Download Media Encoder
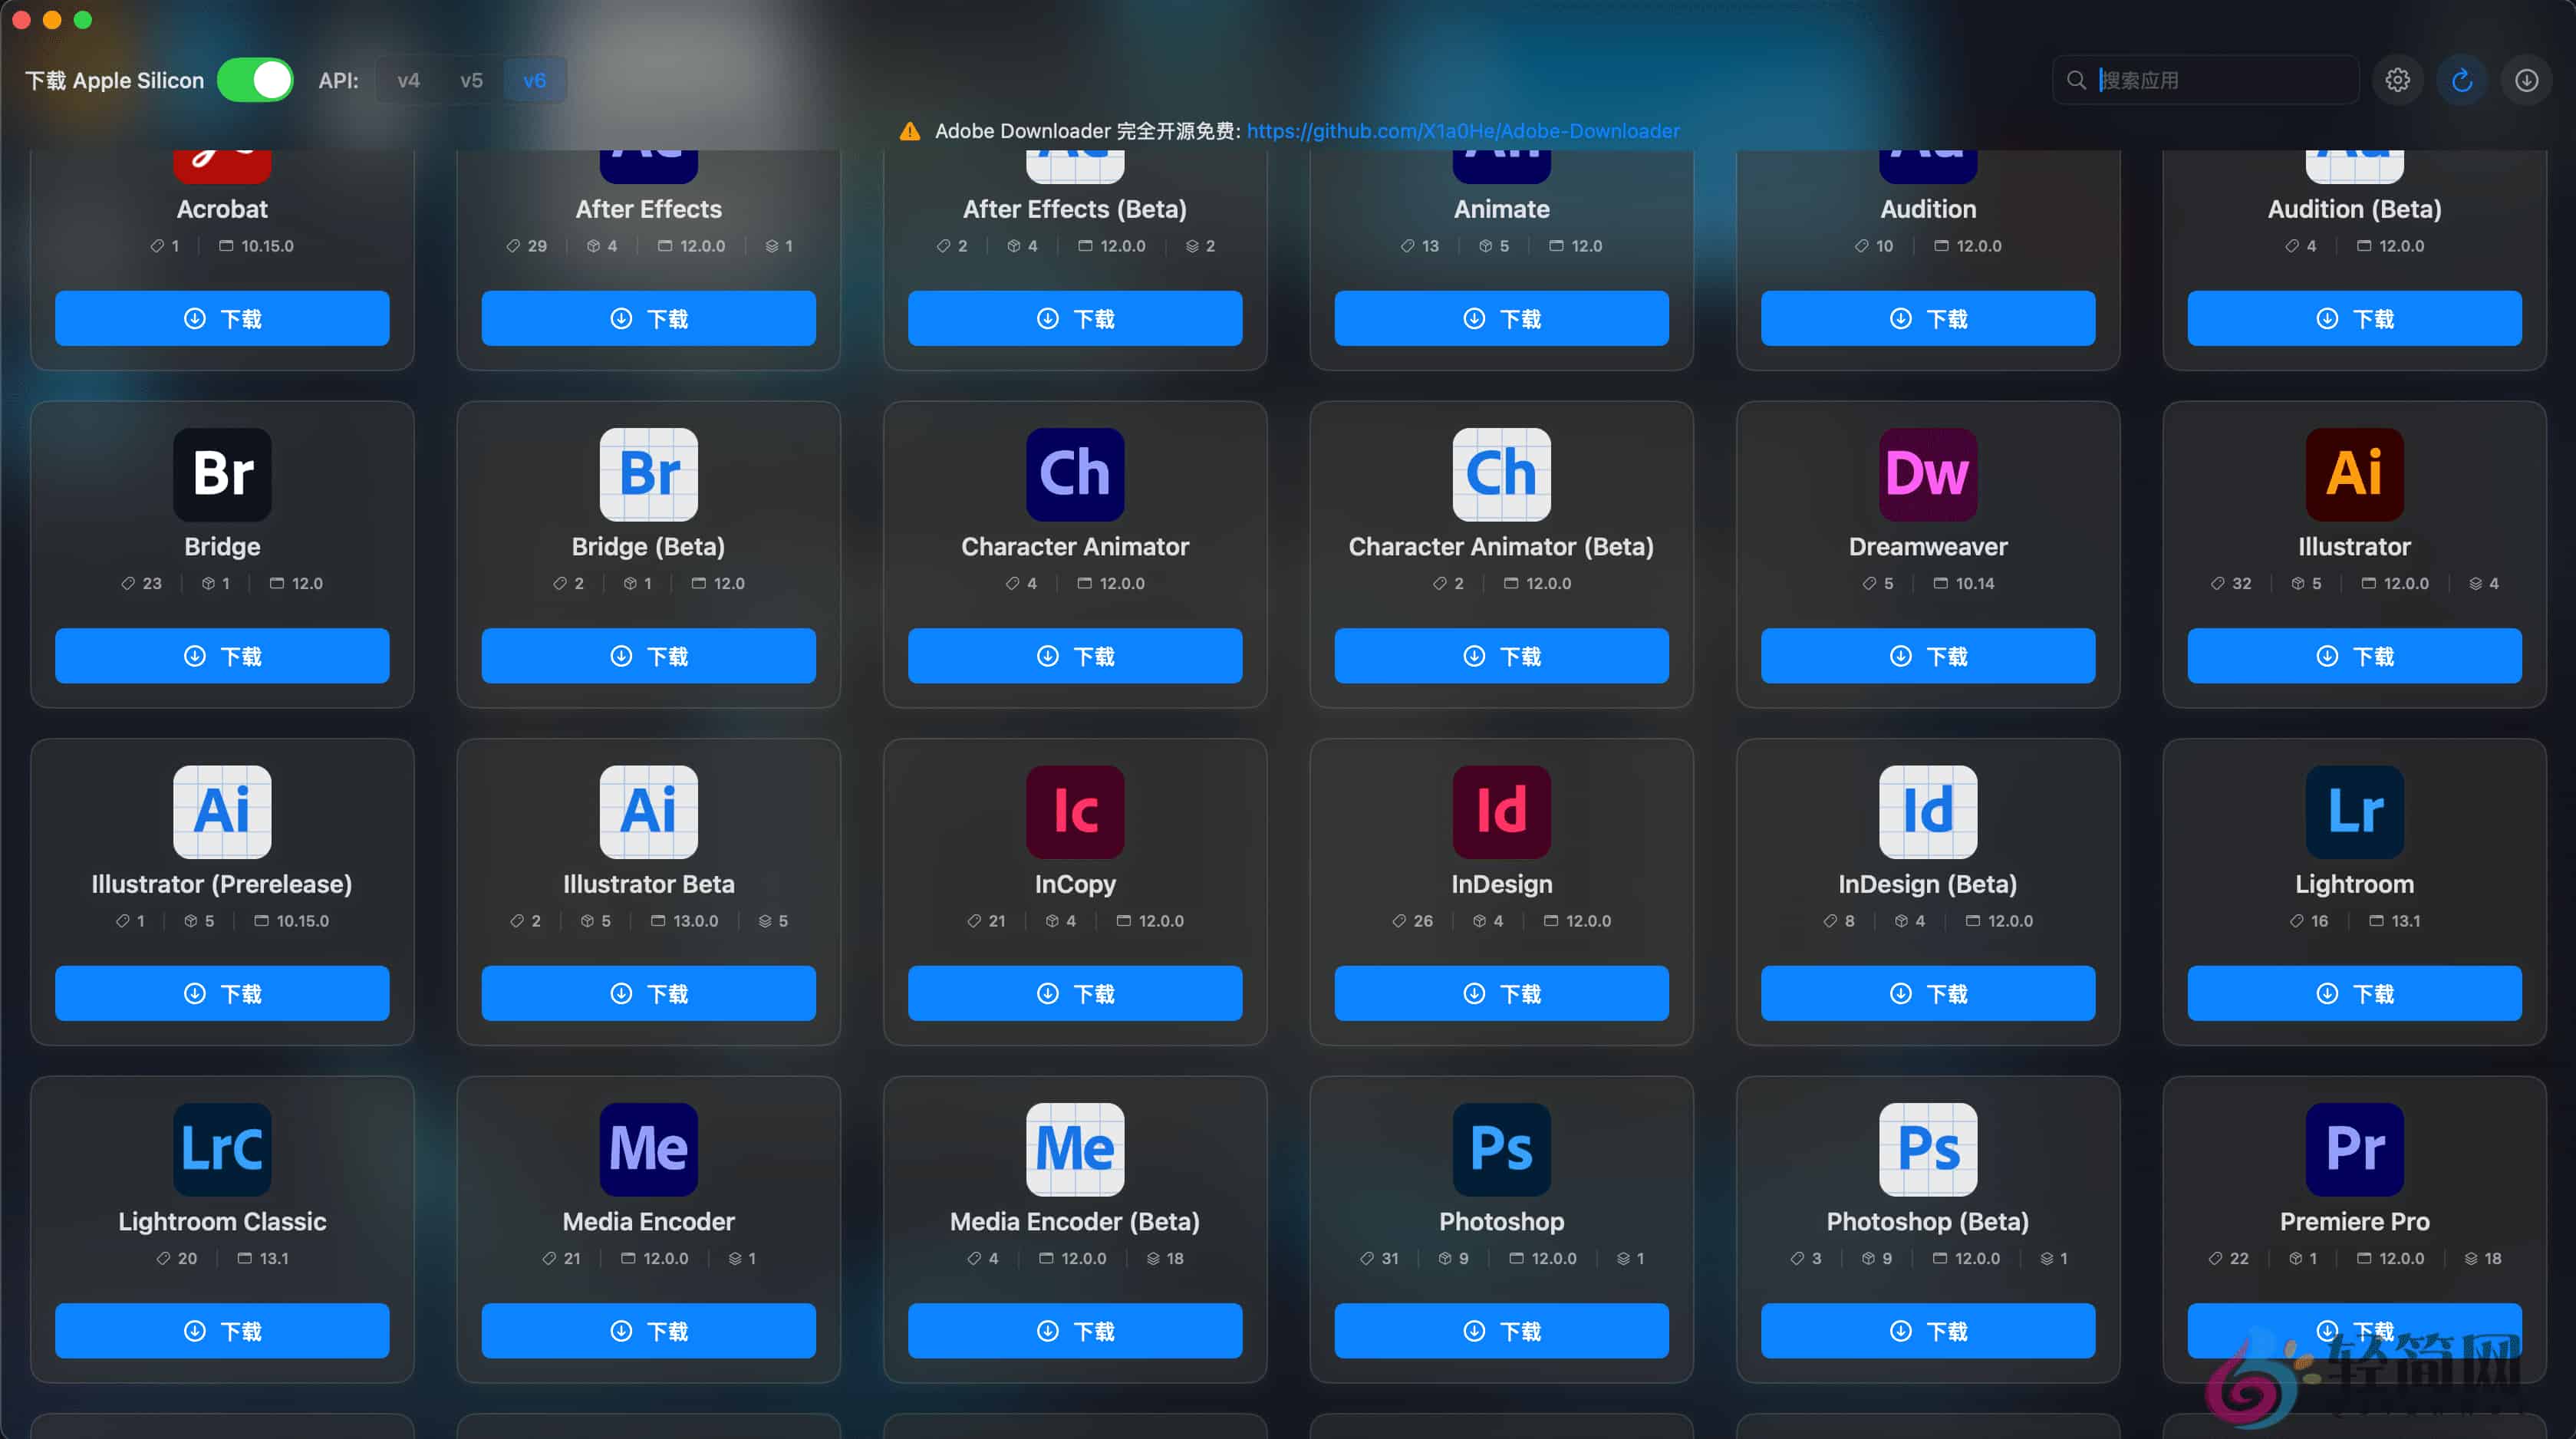Viewport: 2576px width, 1439px height. point(647,1331)
